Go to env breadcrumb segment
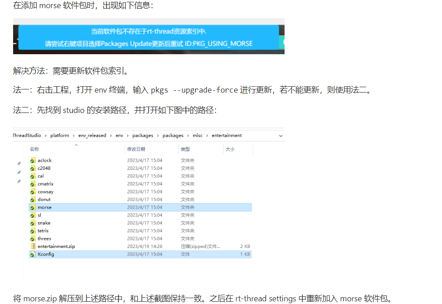The image size is (442, 304). 119,136
